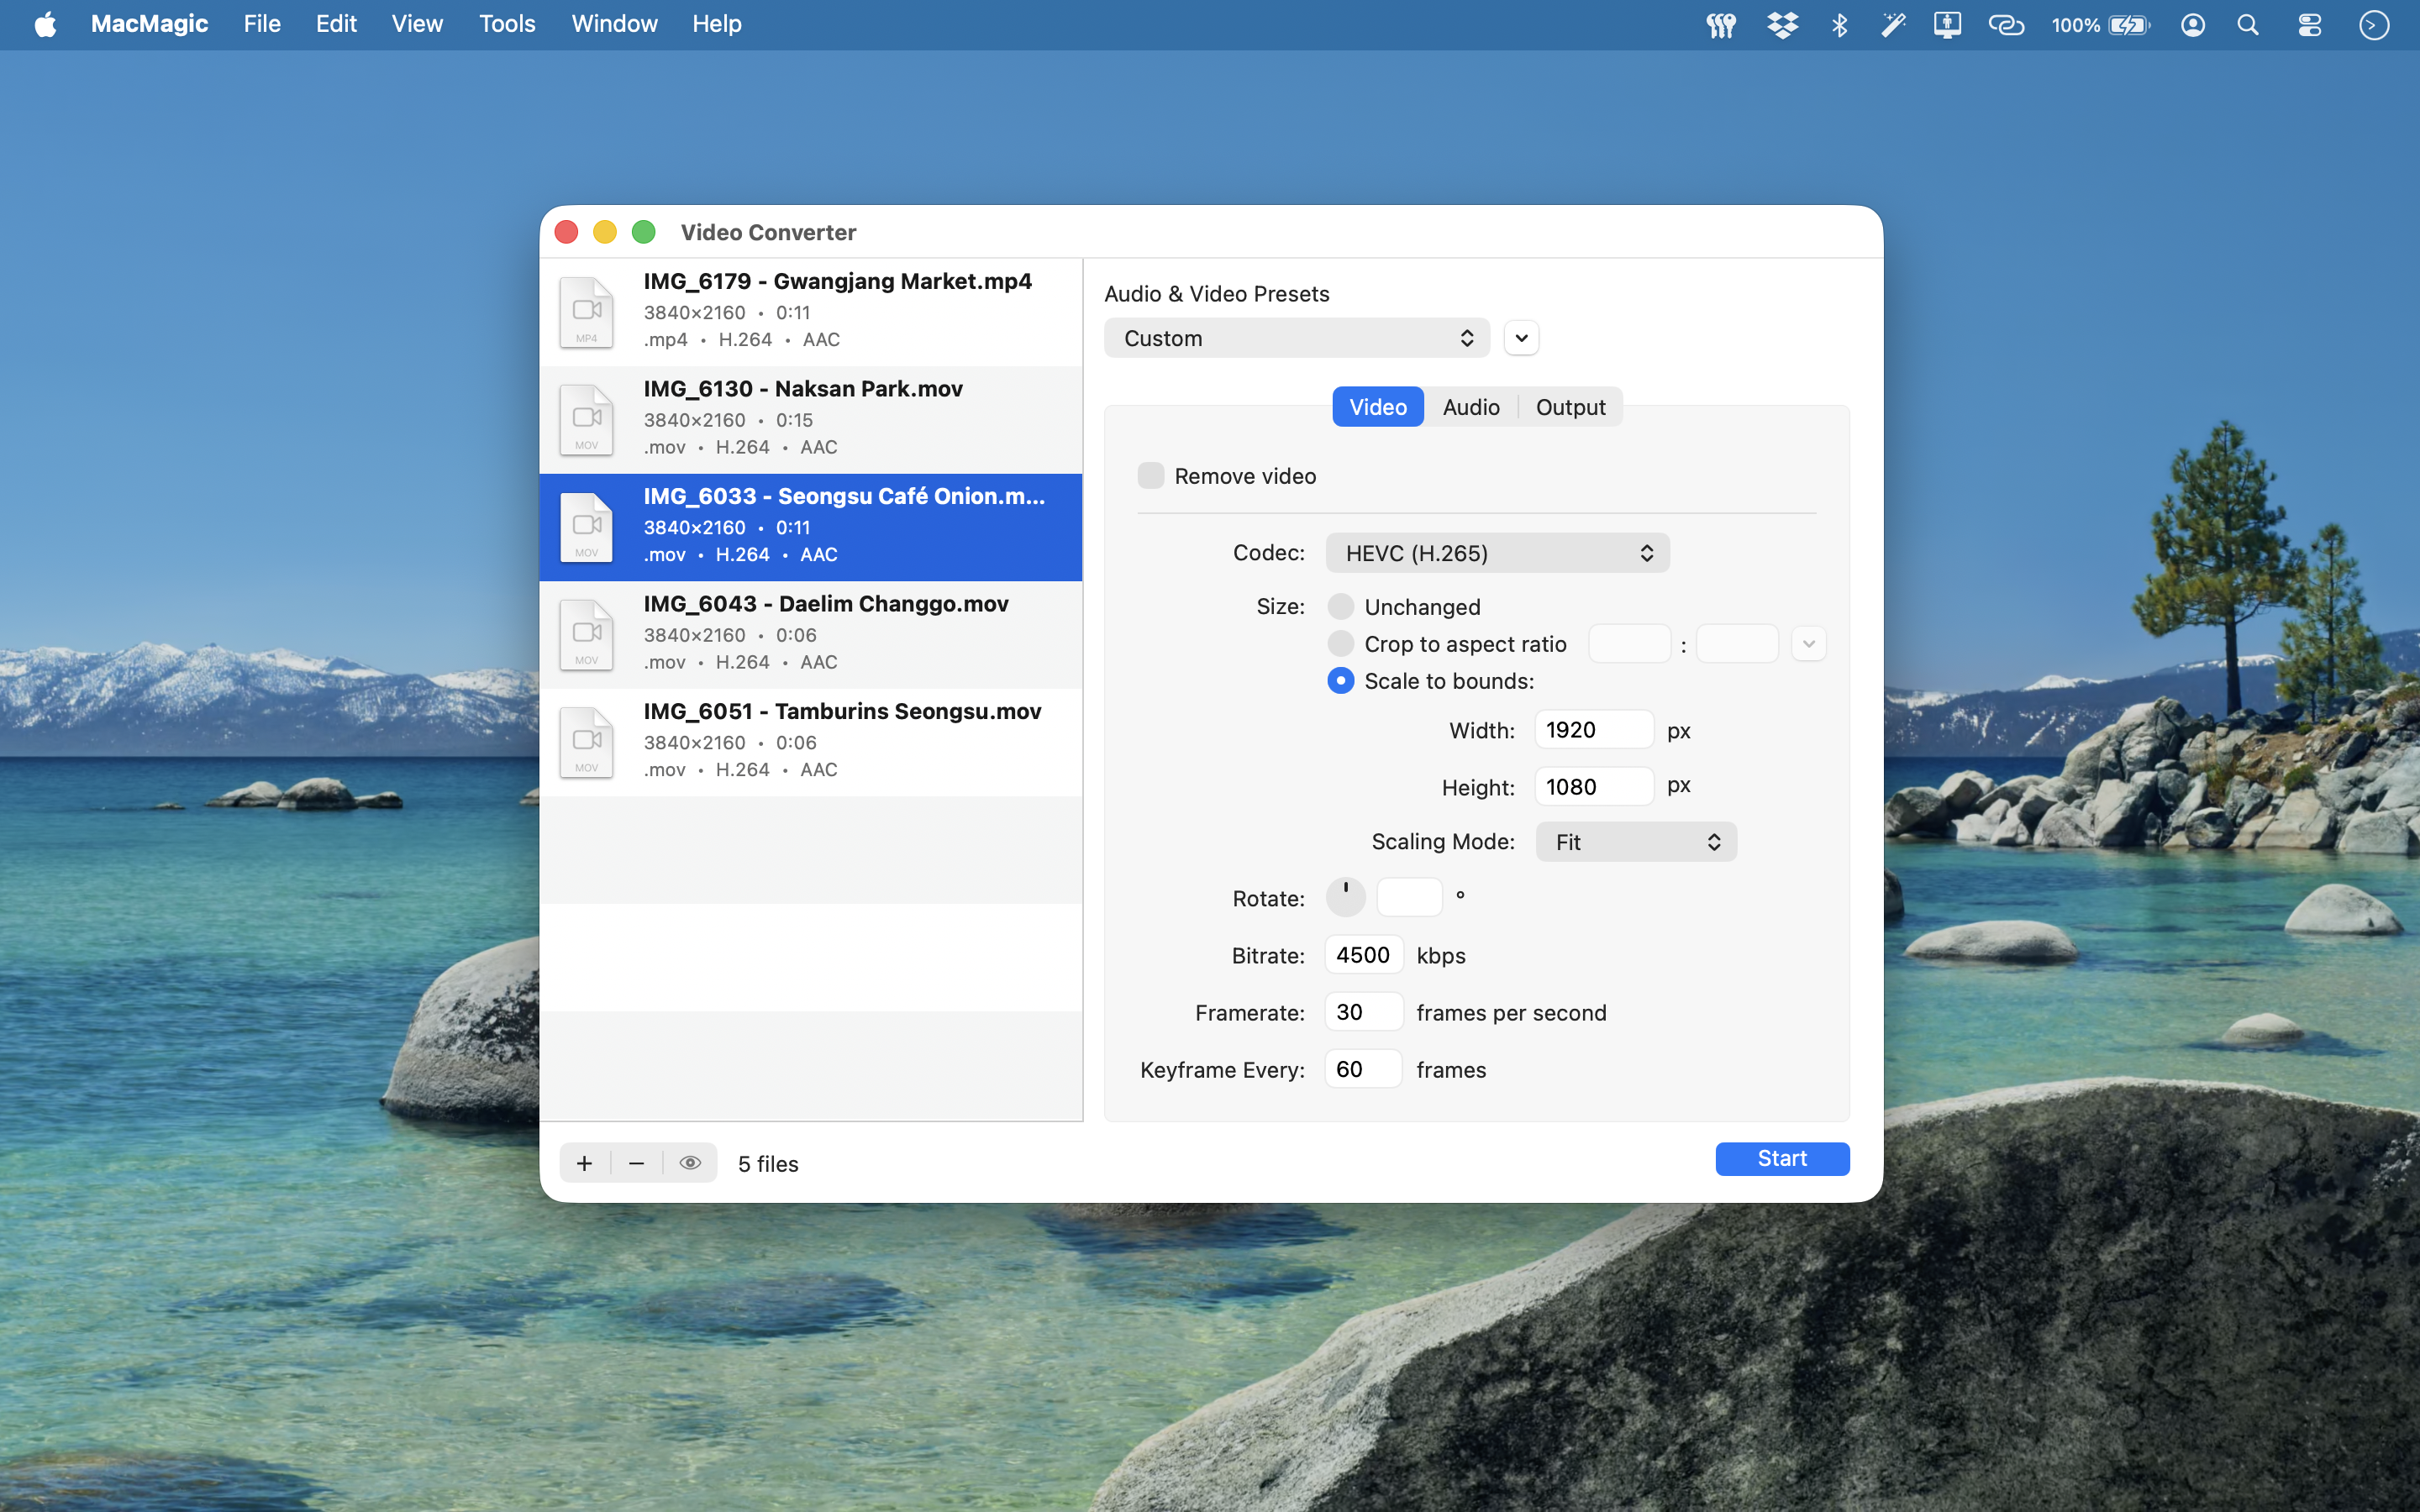Expand preset options chevron button

click(x=1521, y=338)
